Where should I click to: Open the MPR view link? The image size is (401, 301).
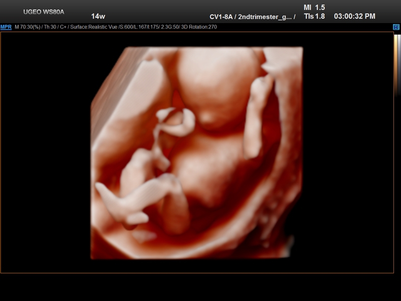pos(6,27)
